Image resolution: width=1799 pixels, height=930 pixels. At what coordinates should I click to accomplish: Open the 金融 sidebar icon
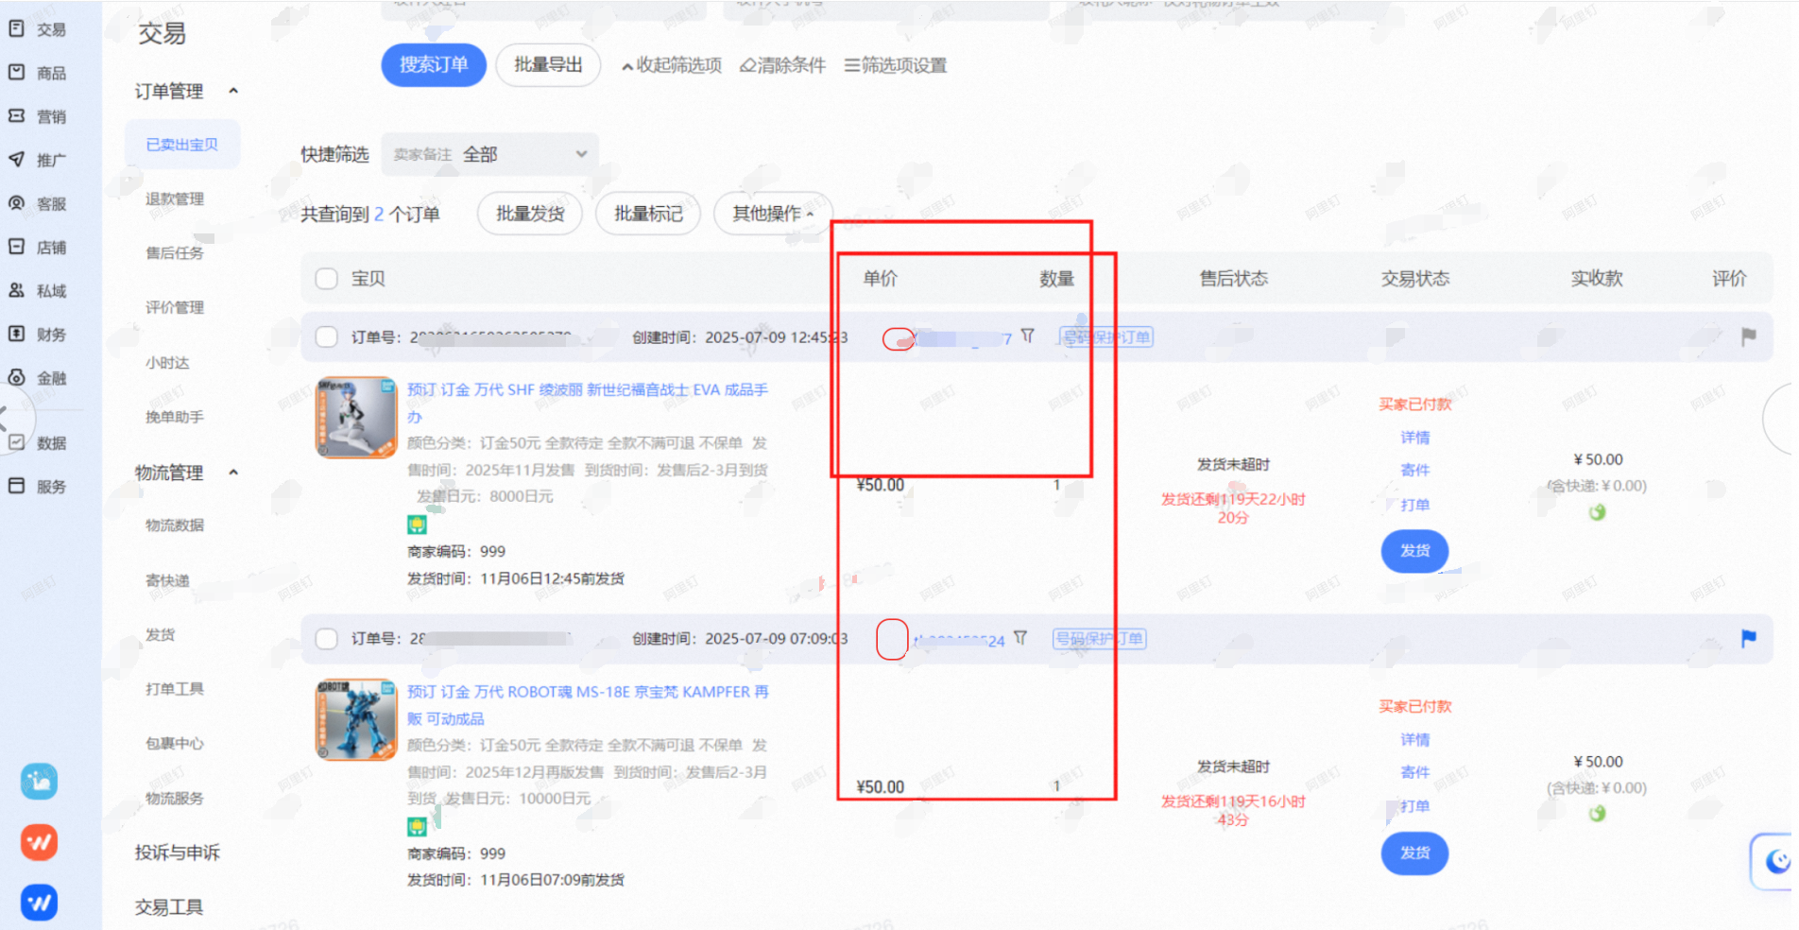(x=17, y=377)
